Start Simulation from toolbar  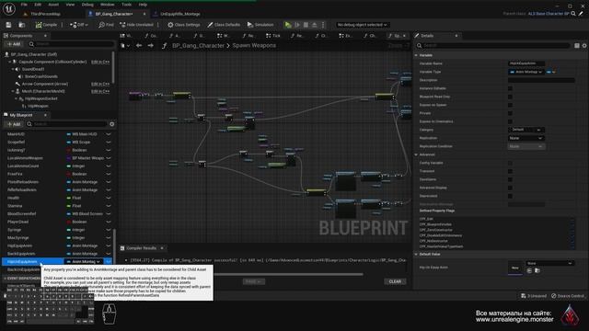click(260, 25)
